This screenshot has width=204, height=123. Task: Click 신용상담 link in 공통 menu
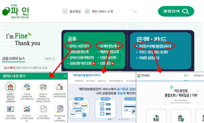pyautogui.click(x=106, y=63)
